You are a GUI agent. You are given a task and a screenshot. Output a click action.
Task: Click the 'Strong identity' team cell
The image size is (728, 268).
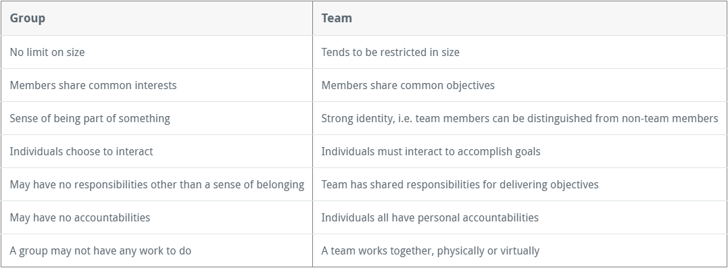pos(520,118)
